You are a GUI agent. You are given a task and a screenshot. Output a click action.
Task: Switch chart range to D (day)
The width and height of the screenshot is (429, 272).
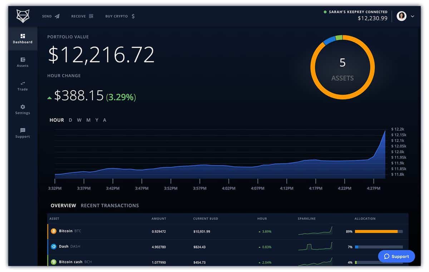[70, 120]
